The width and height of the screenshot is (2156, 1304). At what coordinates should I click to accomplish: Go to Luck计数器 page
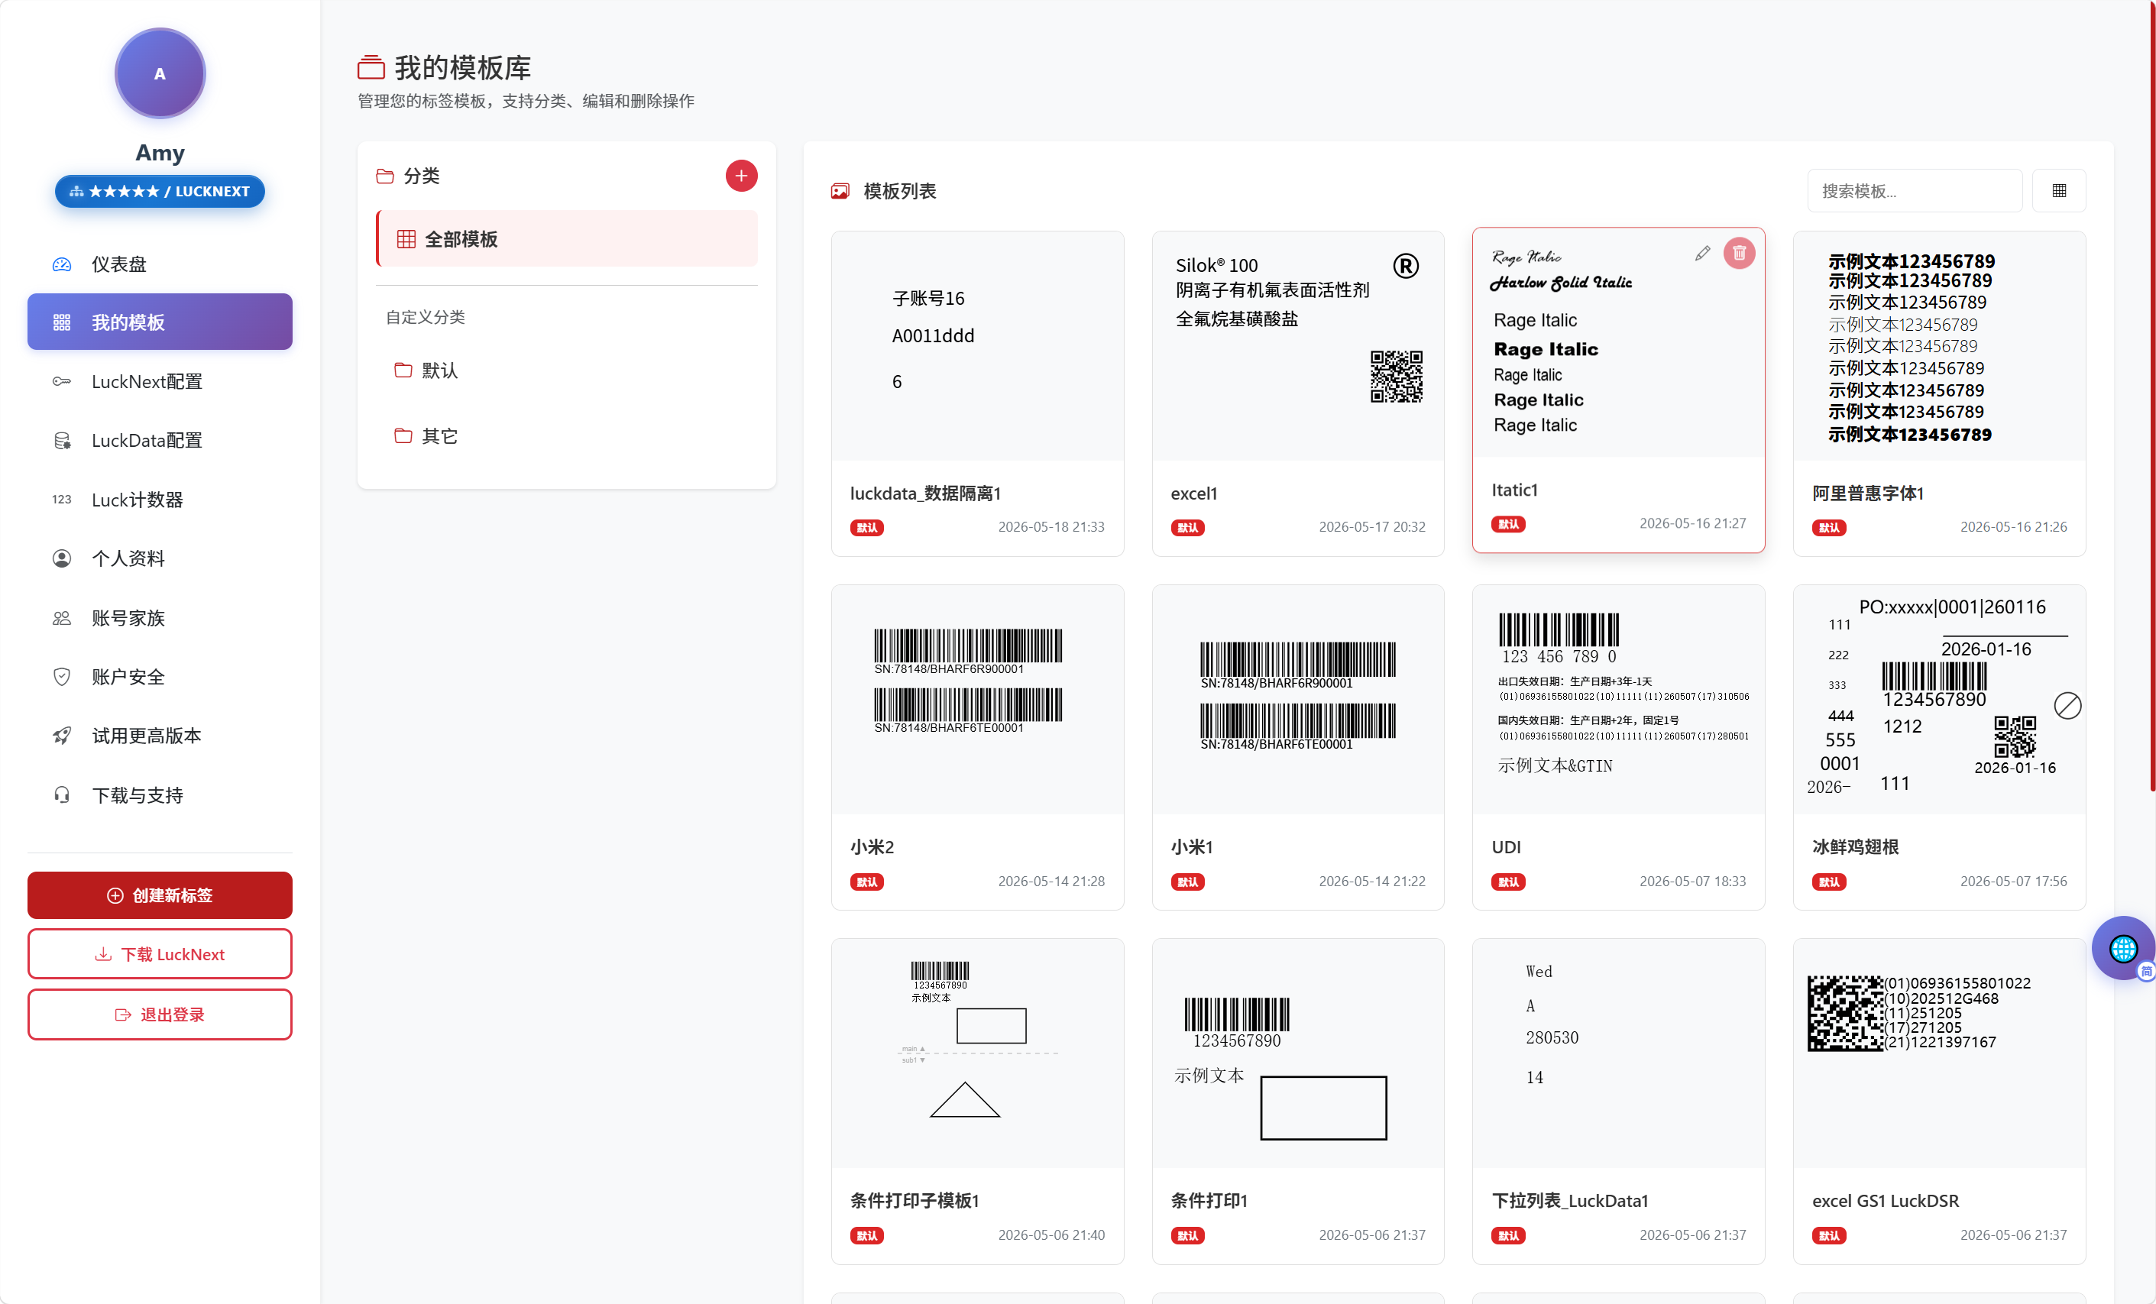coord(159,499)
